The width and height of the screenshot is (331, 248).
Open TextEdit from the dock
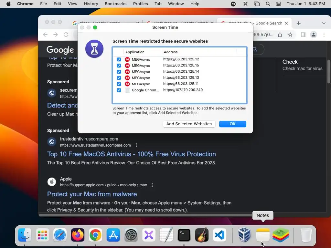click(x=166, y=235)
